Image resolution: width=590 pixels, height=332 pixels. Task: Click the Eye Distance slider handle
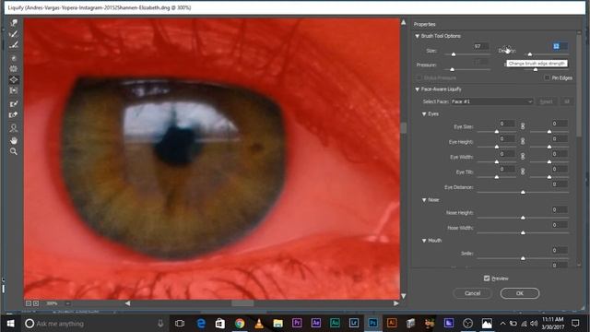[x=523, y=193]
